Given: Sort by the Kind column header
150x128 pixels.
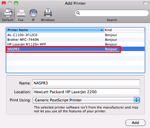Looking at the screenshot, I should 124,30.
